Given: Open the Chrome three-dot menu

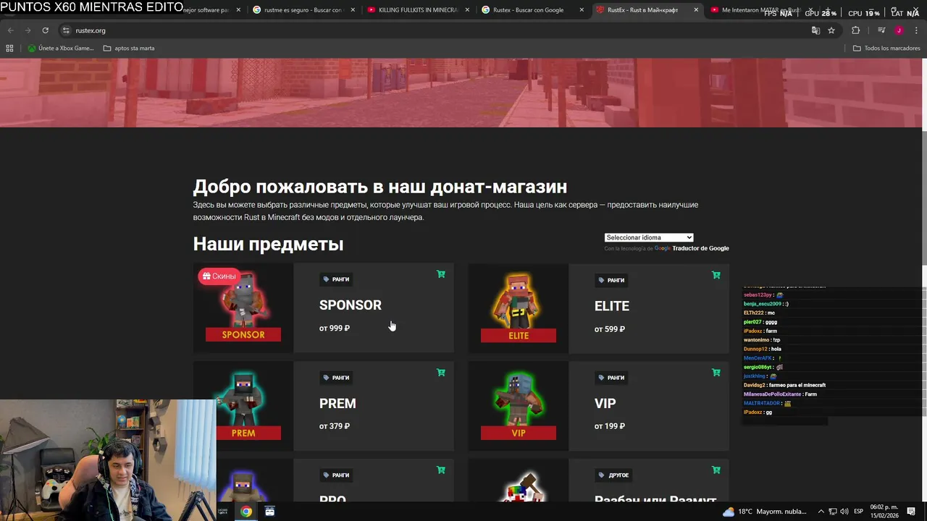Looking at the screenshot, I should point(915,30).
